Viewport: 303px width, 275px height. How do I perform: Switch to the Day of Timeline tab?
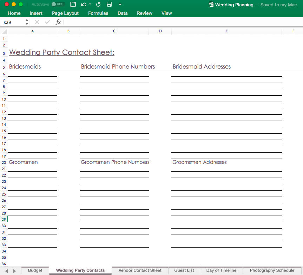(221, 270)
